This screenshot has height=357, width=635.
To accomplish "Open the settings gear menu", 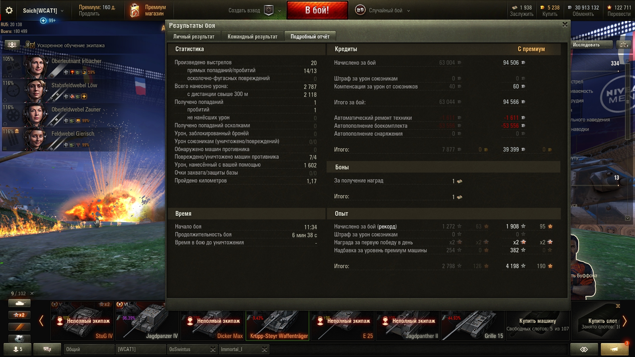I will tap(9, 10).
